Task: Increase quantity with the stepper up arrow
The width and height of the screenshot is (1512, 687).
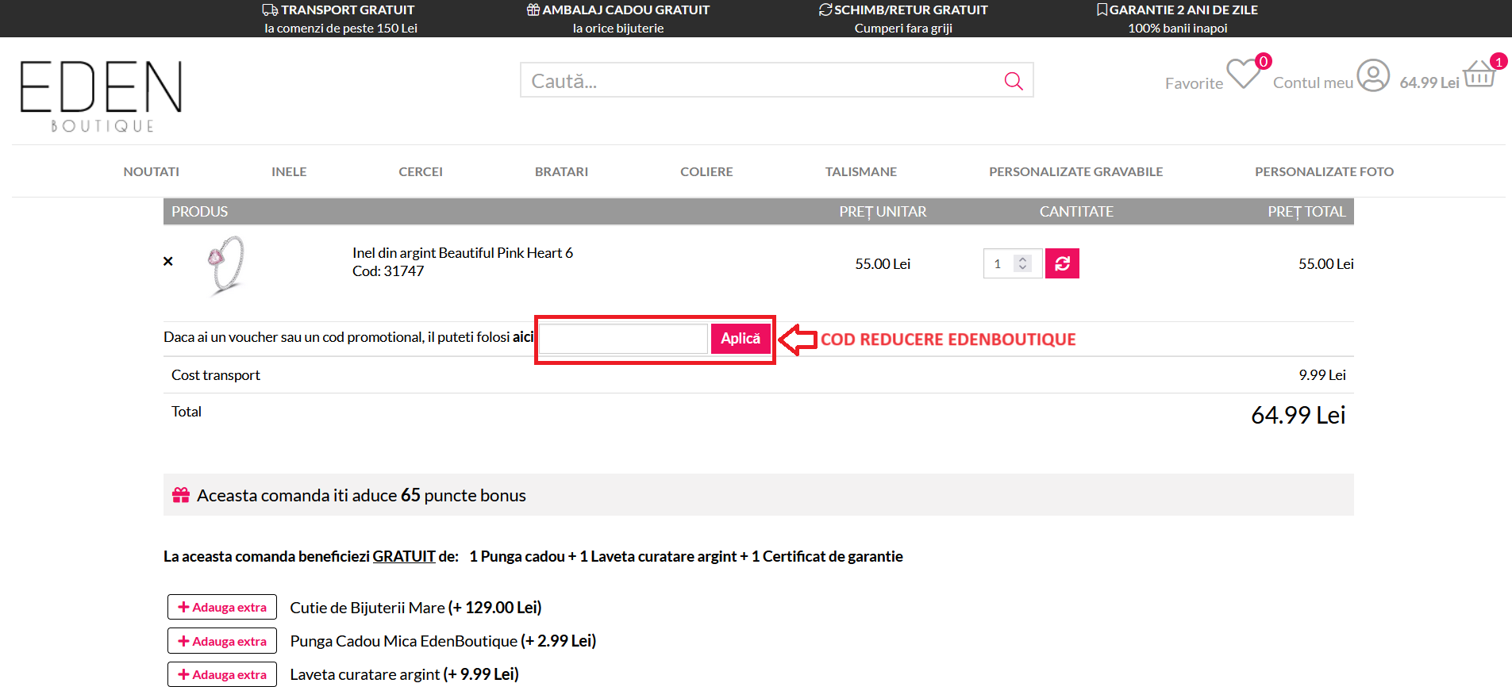Action: tap(1023, 259)
